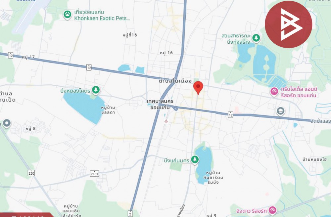The height and width of the screenshot is (217, 331).
Task: Open the Green Hotel and Resort pink icon
Action: tap(274, 92)
